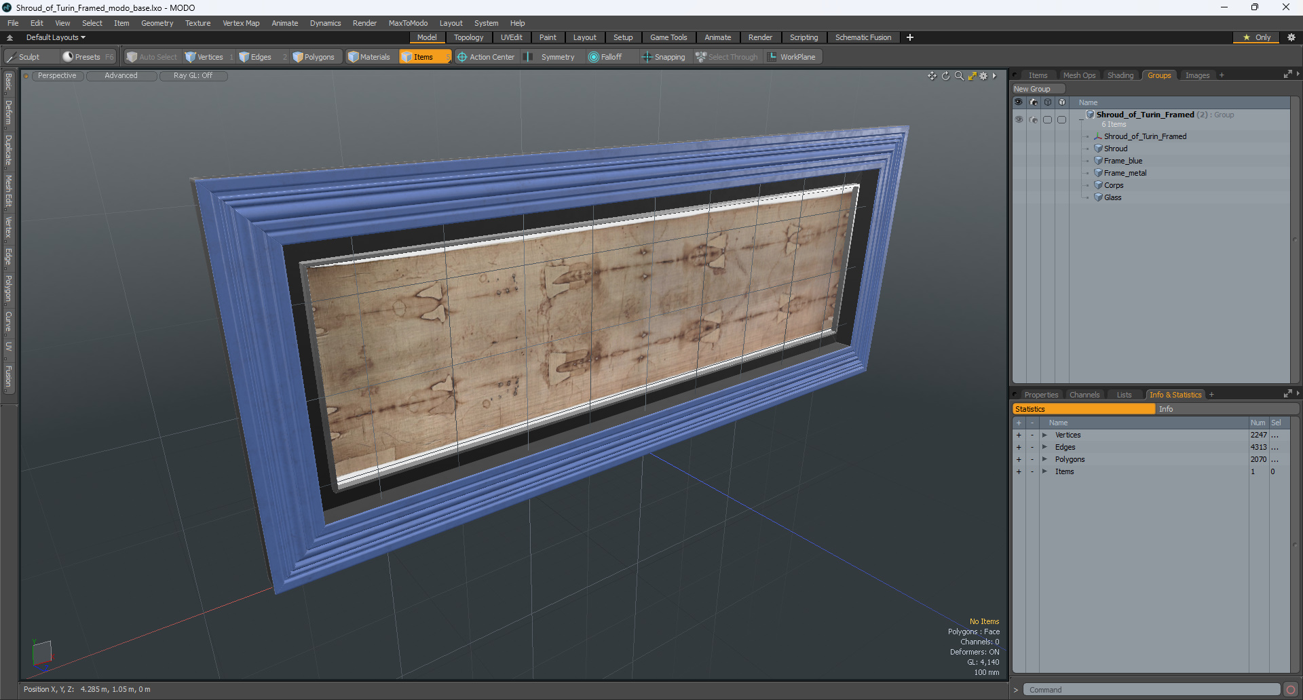Screen dimensions: 1303x700
Task: Open the Vertex Map menu
Action: click(x=241, y=23)
